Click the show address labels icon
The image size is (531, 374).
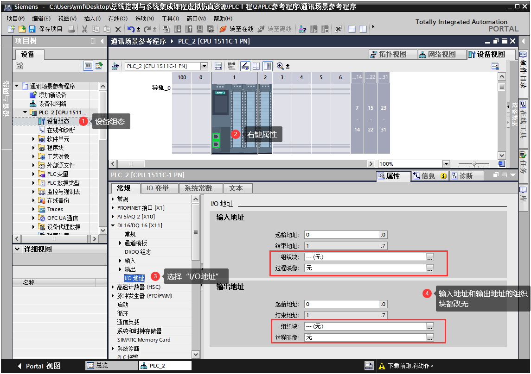click(218, 66)
